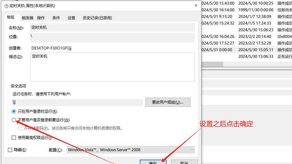Select task row with 2024/1/7 12:38:09
292x164 pixels.
(x=247, y=16)
